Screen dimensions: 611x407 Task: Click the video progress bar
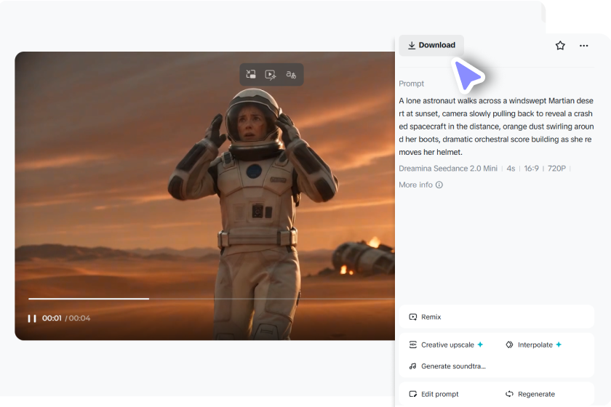click(x=211, y=299)
